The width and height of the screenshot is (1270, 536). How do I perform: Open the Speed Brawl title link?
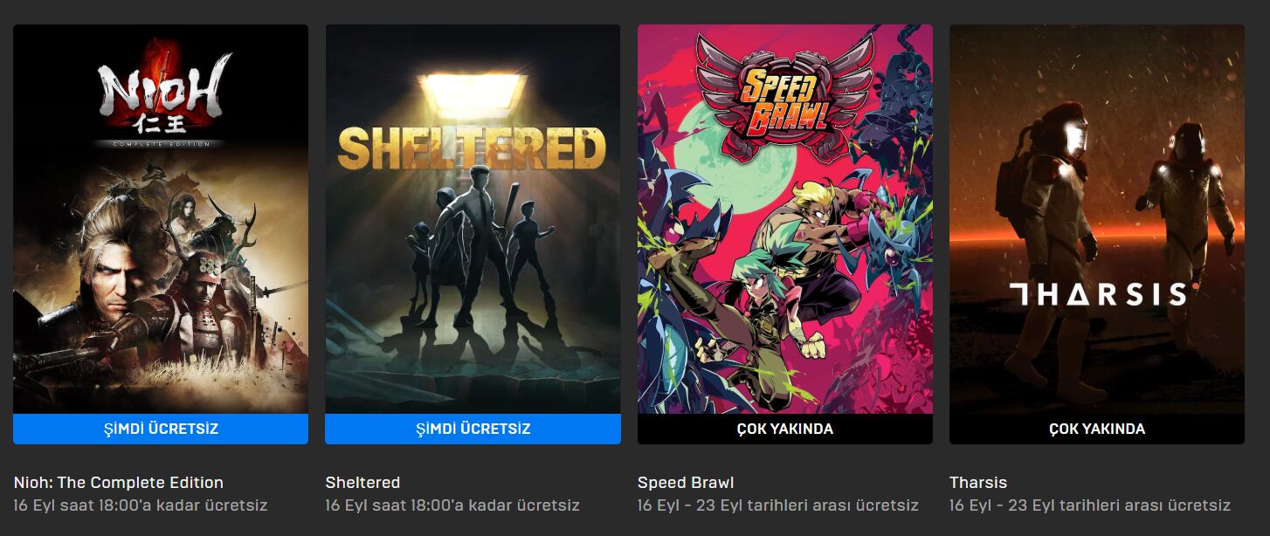686,483
